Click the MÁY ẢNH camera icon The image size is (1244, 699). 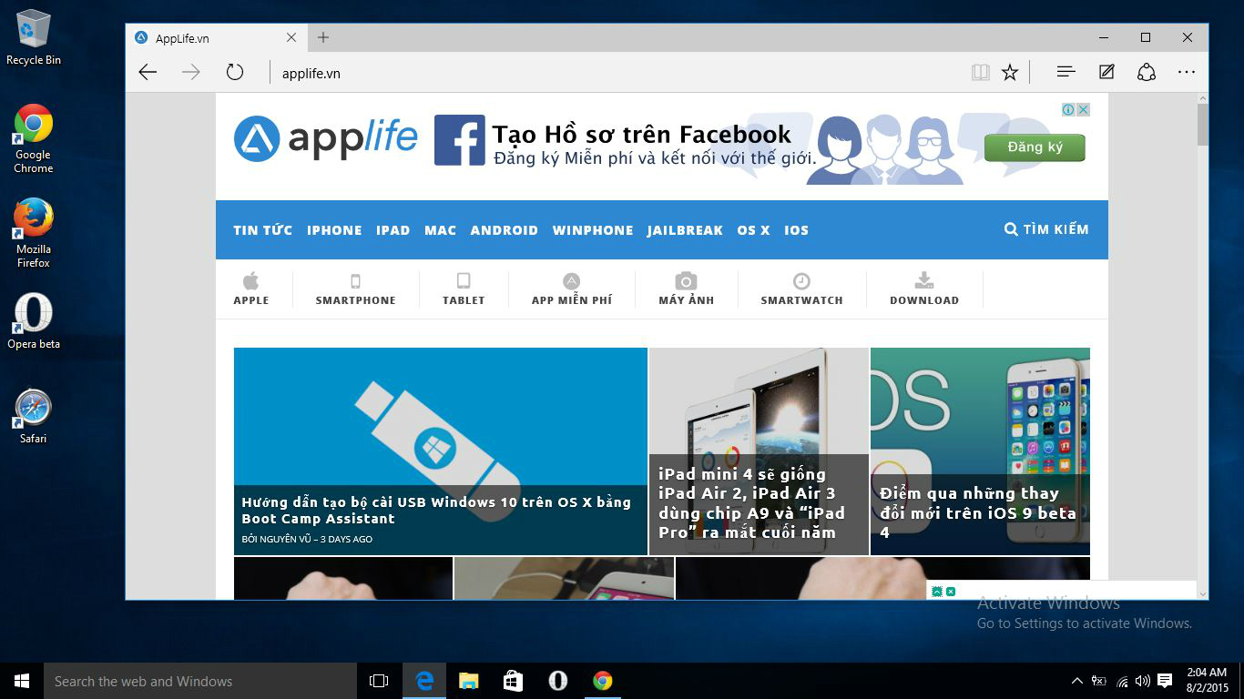(686, 280)
